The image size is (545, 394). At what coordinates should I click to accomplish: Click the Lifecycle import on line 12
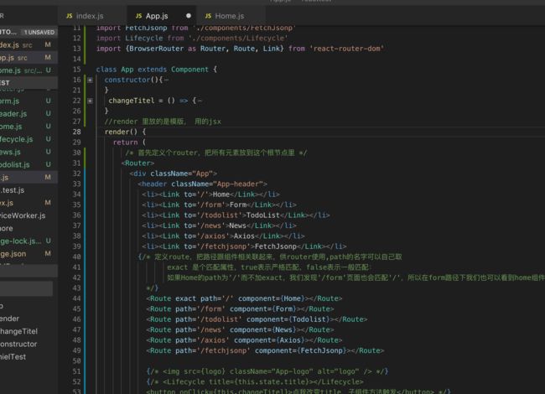coord(192,39)
